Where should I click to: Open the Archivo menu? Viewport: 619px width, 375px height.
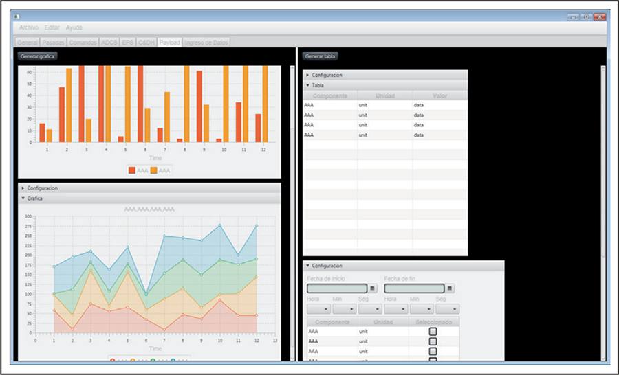coord(29,27)
